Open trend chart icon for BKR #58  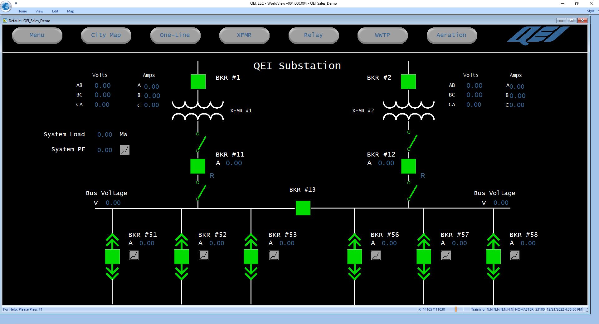click(515, 256)
